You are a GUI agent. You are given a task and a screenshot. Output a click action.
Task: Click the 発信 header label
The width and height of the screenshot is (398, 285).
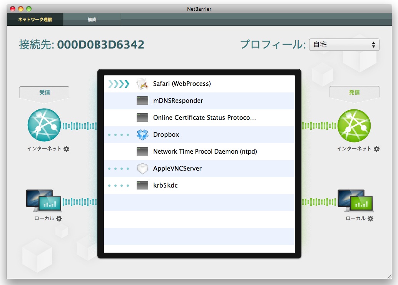[x=355, y=92]
